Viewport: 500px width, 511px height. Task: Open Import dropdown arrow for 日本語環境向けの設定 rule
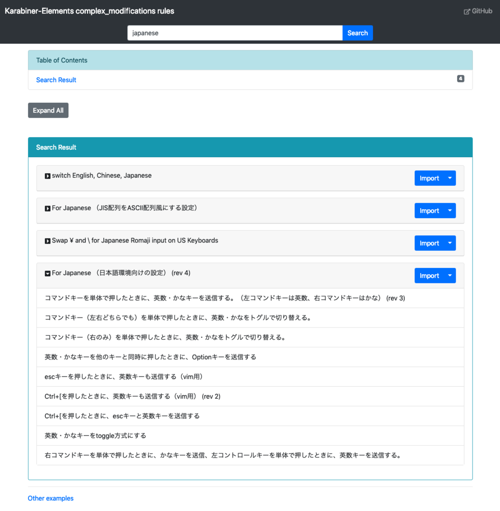click(450, 275)
